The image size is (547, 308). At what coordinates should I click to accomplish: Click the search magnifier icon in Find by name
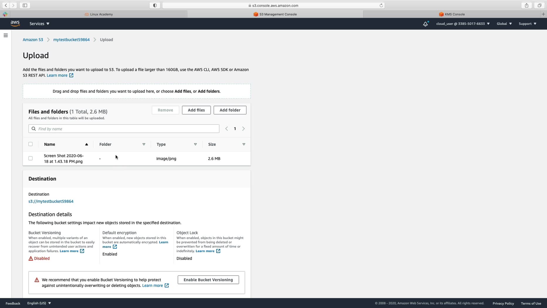(34, 129)
